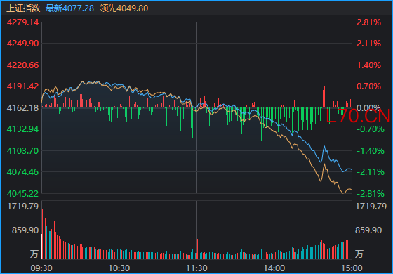Click the final cyan volume bar at 15:00
This screenshot has width=393, height=274.
352,247
